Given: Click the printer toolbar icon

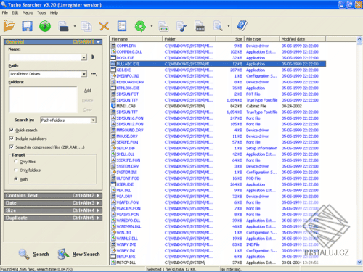Looking at the screenshot, I should 63,26.
